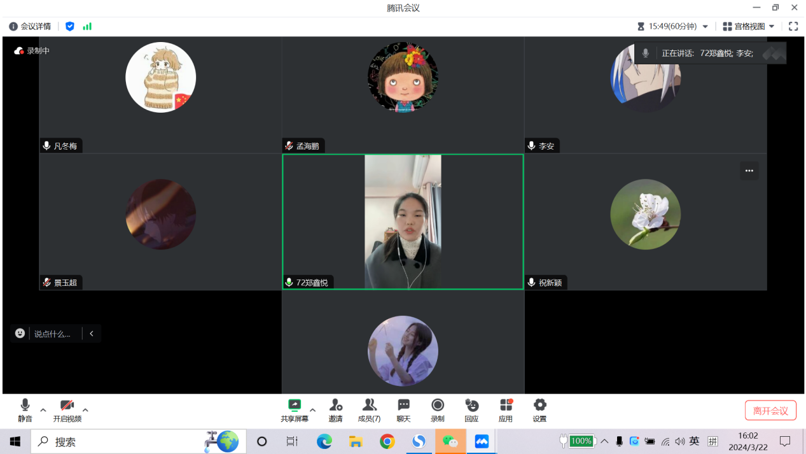Click the Record (录制) icon
806x454 pixels.
(438, 406)
